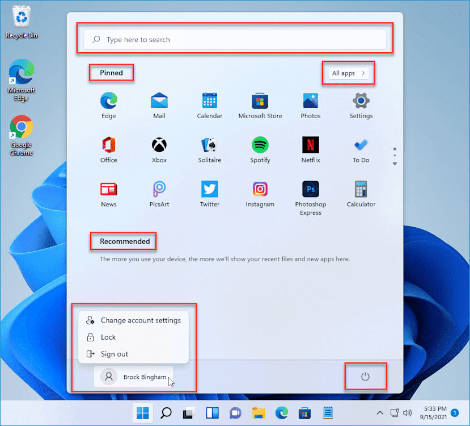Screen dimensions: 470x426
Task: Open the To Do app
Action: coord(361,149)
